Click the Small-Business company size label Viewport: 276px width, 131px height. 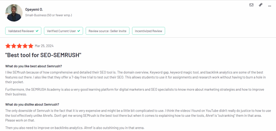[49, 15]
